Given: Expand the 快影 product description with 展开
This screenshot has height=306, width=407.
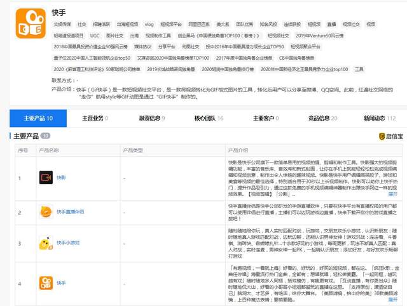Looking at the screenshot, I should coord(392,194).
